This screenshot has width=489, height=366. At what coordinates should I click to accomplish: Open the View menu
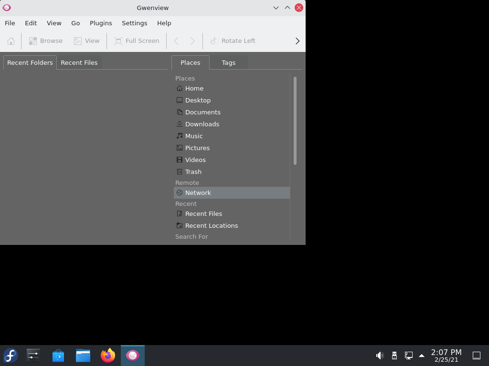(x=54, y=23)
